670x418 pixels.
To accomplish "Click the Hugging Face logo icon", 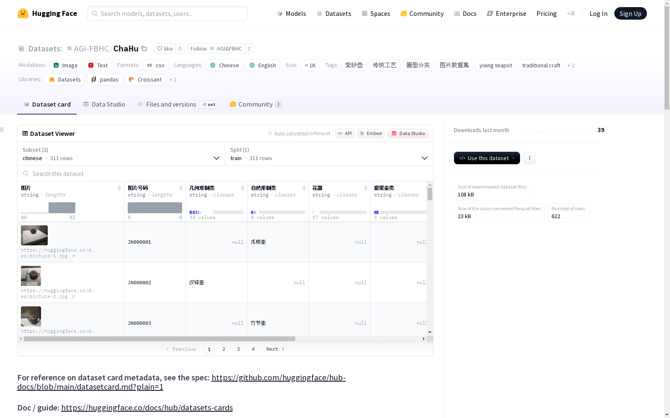I will (x=23, y=13).
